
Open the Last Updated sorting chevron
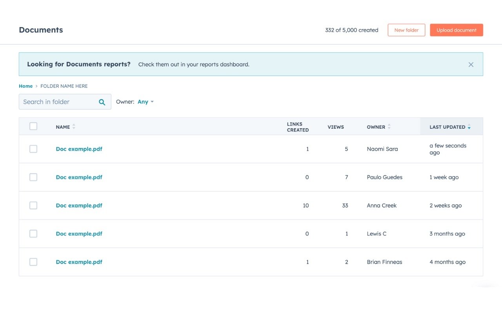469,127
